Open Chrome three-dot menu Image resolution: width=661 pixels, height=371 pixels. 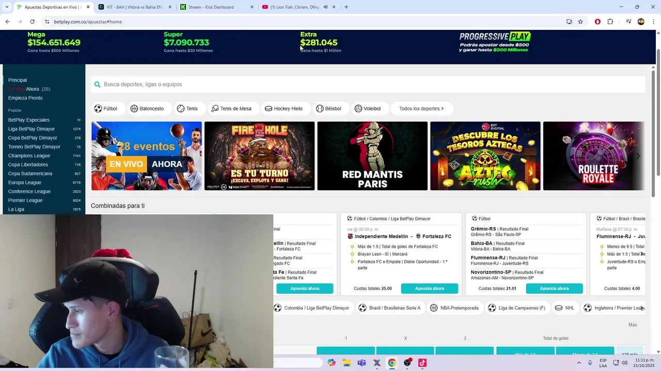coord(654,22)
